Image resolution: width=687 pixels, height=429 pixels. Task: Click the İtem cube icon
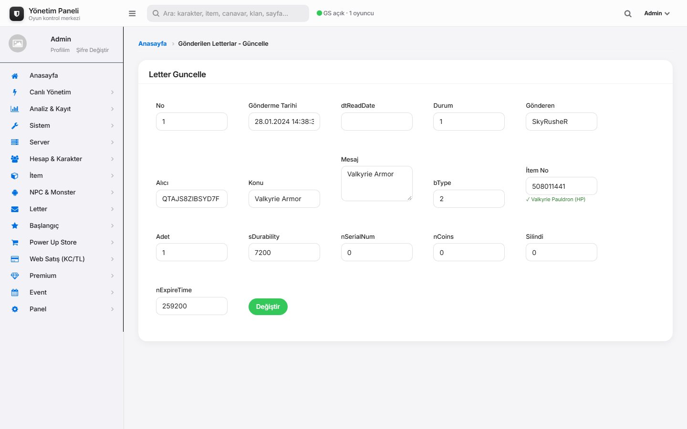point(15,176)
